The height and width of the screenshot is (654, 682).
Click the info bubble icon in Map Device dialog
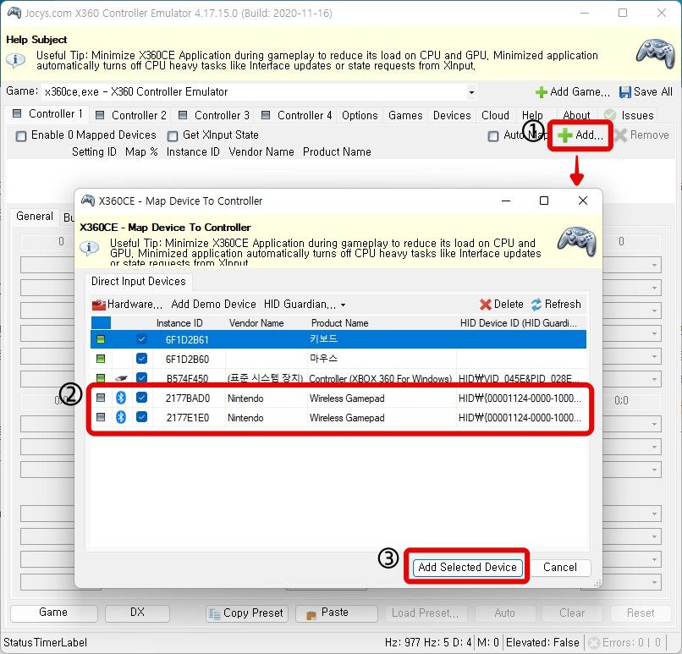tap(89, 248)
